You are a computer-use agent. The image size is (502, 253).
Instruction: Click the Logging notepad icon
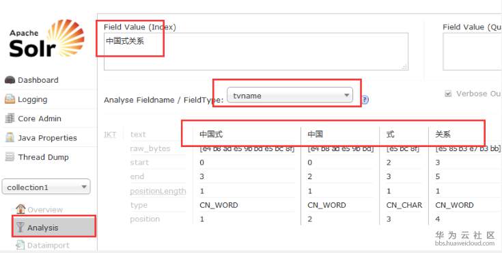[x=10, y=99]
